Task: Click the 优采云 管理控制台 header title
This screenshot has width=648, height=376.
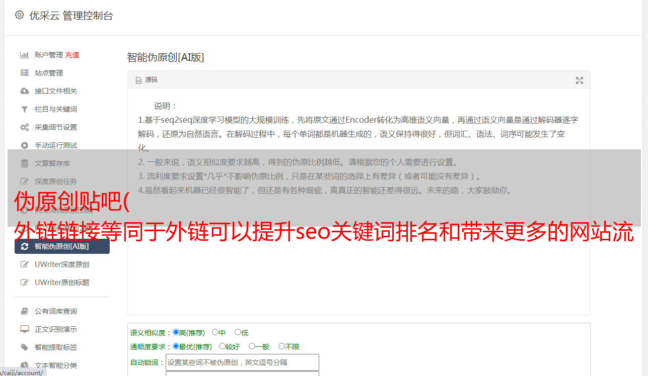Action: click(71, 16)
